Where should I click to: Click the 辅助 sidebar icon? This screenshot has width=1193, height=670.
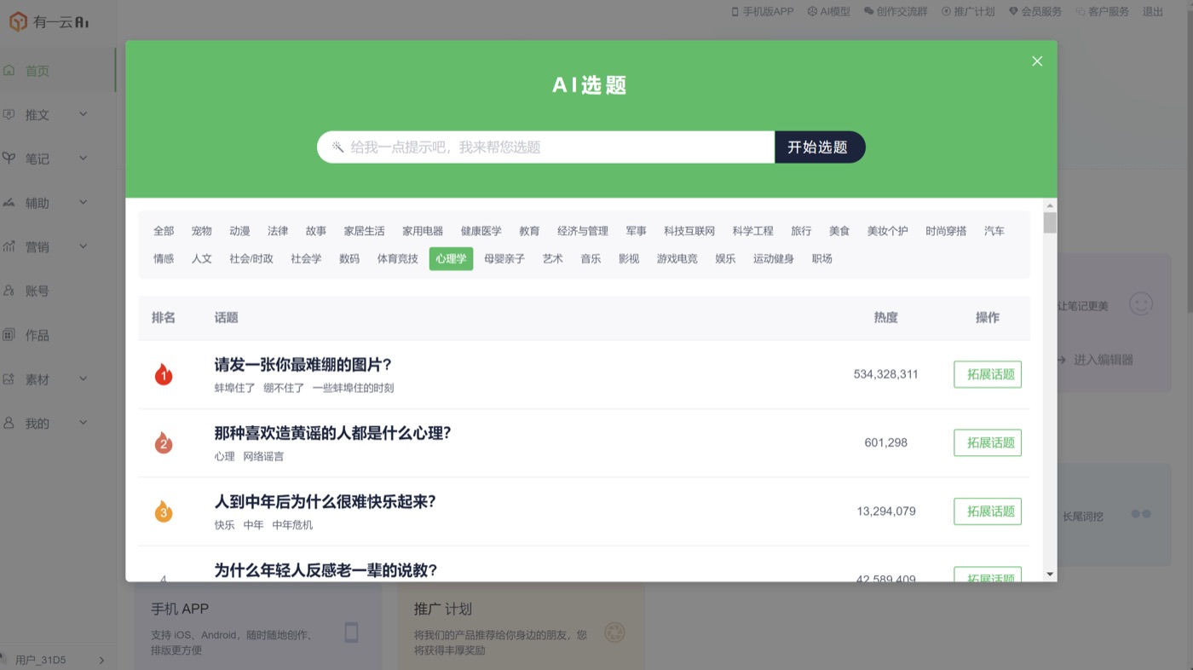(x=9, y=203)
